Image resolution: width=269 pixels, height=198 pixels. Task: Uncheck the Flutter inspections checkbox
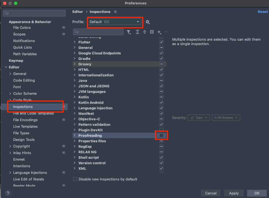[x=161, y=42]
